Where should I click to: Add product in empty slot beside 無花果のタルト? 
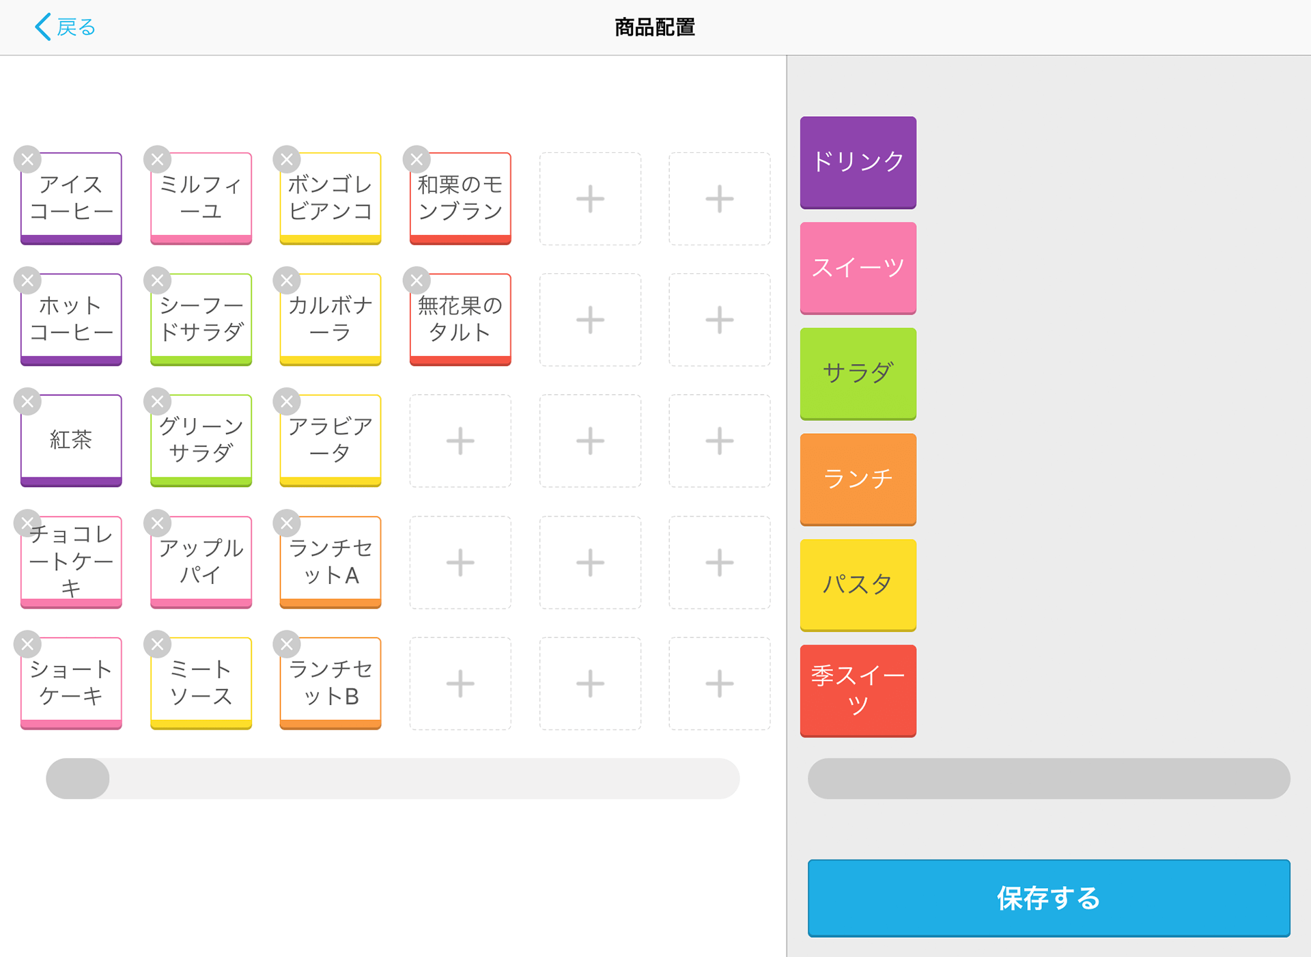coord(590,320)
